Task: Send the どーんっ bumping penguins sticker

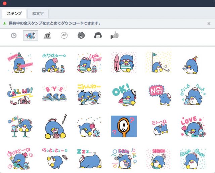Action: (160, 128)
